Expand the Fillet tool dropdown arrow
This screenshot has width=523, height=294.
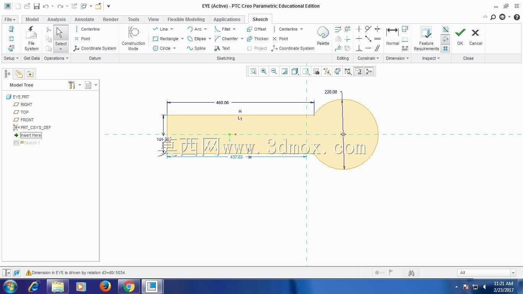pos(234,29)
